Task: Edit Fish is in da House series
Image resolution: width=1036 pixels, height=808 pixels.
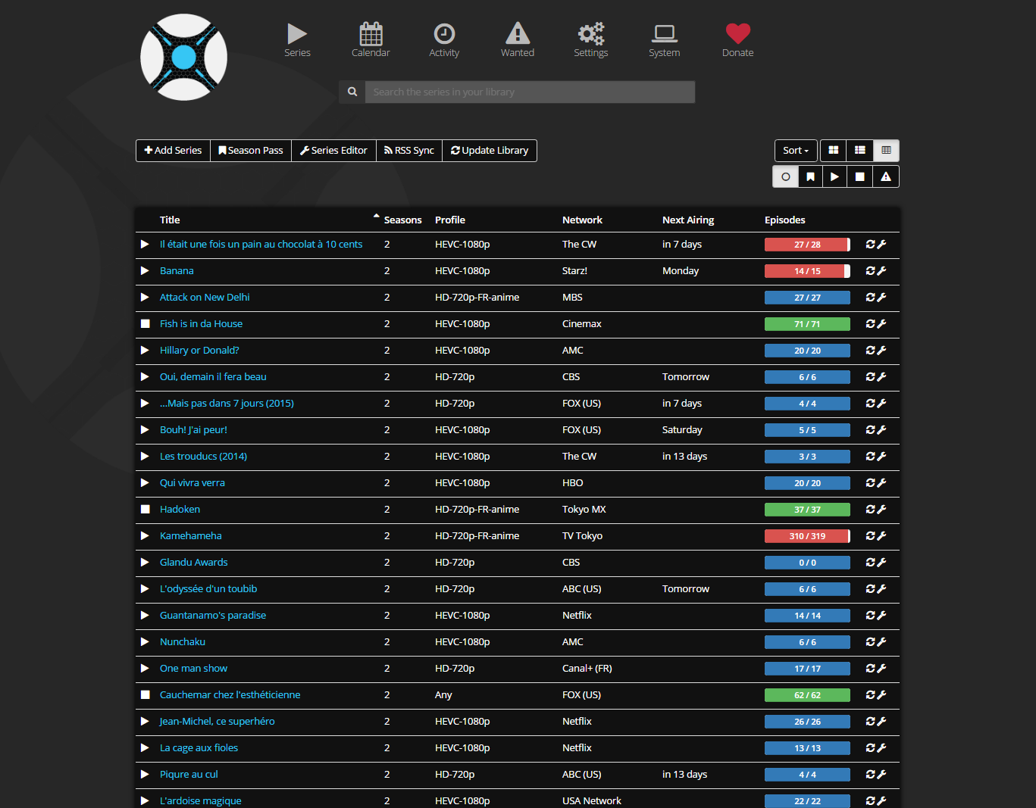Action: [x=881, y=324]
